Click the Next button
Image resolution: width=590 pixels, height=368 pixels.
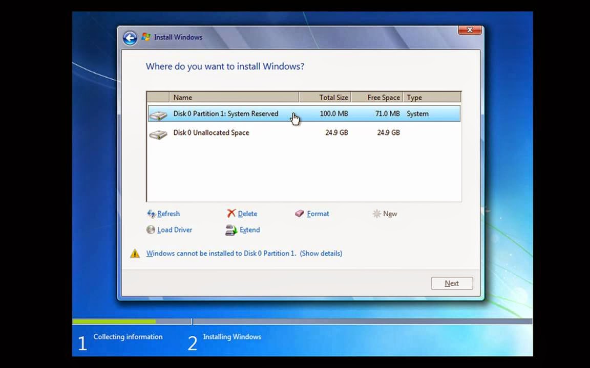click(451, 283)
